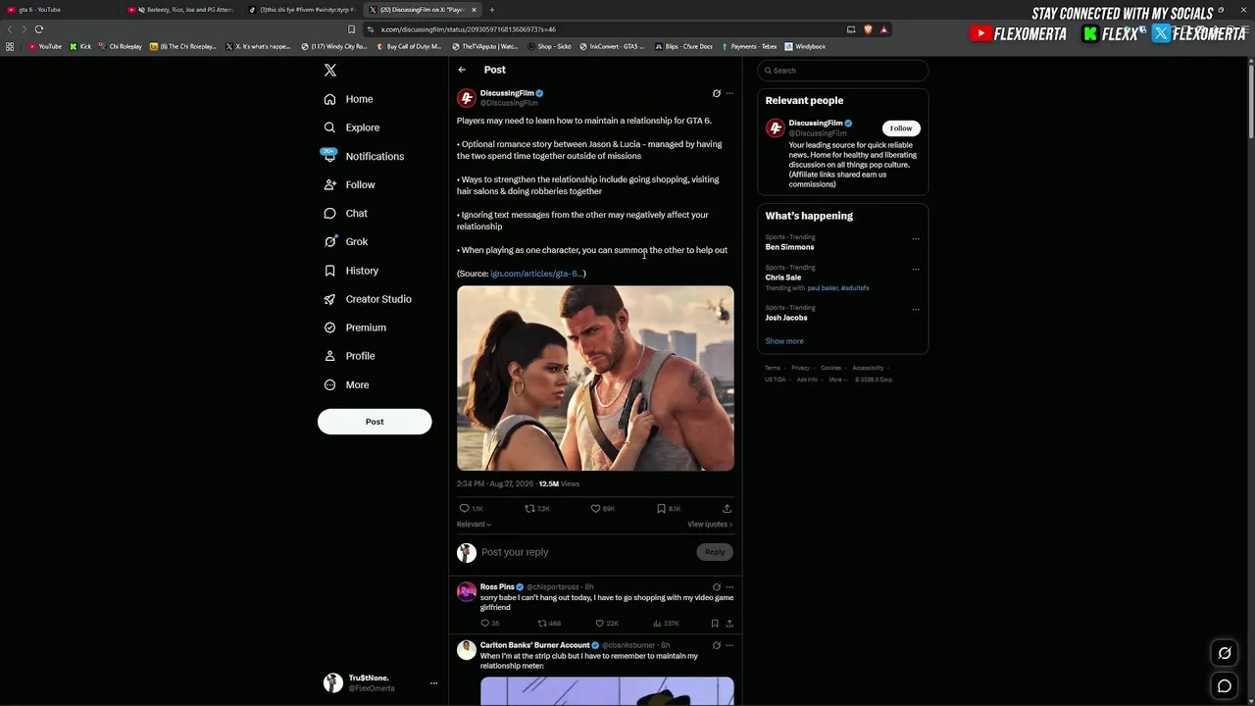
Task: Like the DiscussingFilm post
Action: (x=595, y=509)
